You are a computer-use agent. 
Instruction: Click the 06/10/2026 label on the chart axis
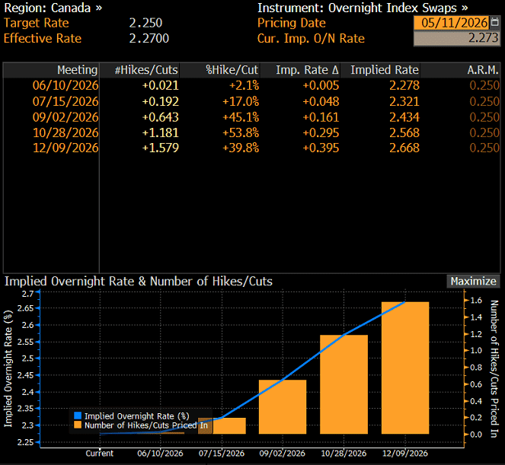click(160, 453)
